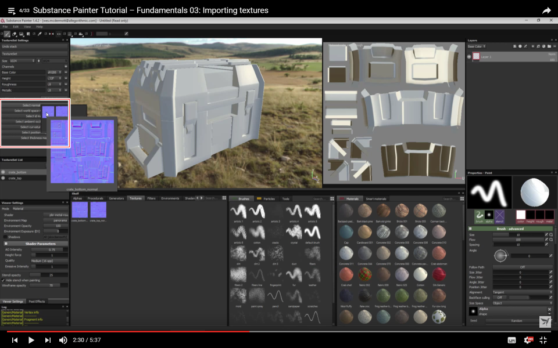Open the Size Space Object dropdown

point(523,303)
